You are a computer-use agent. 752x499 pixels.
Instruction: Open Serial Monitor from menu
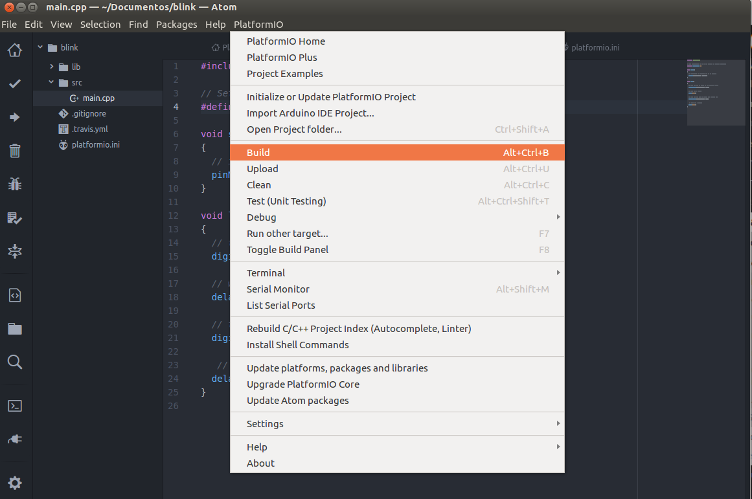pyautogui.click(x=397, y=289)
